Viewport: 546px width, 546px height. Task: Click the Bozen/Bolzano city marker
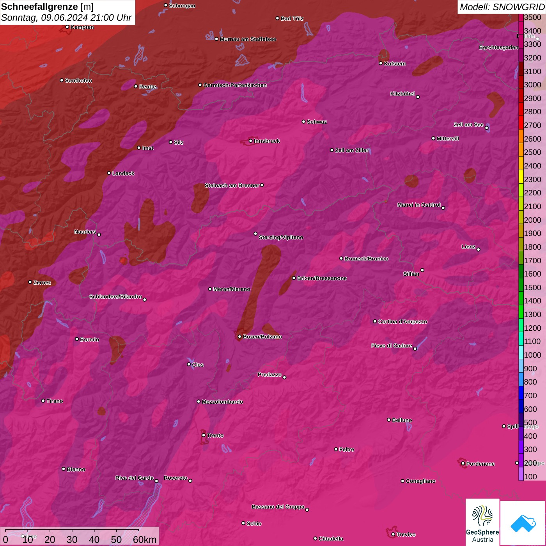click(x=239, y=337)
